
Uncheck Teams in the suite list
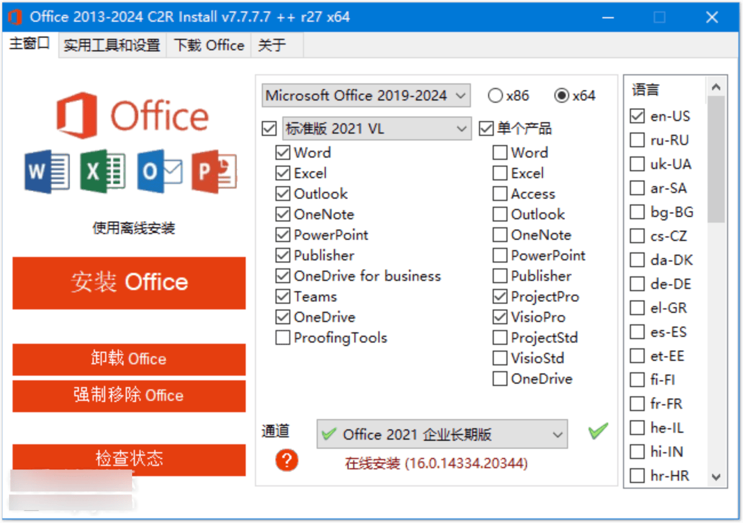(x=283, y=297)
